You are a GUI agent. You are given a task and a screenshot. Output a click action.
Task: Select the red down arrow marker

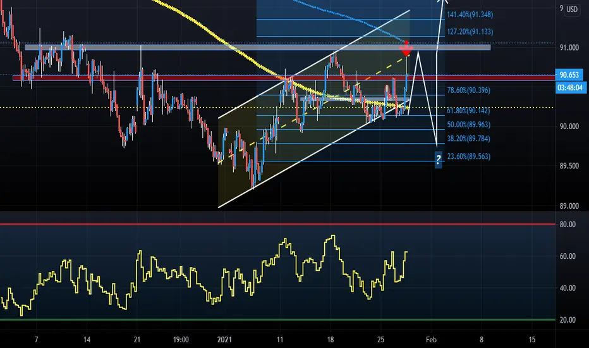pyautogui.click(x=406, y=49)
